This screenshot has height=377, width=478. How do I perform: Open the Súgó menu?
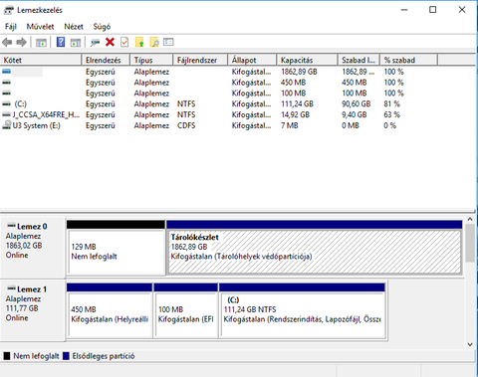tap(102, 27)
